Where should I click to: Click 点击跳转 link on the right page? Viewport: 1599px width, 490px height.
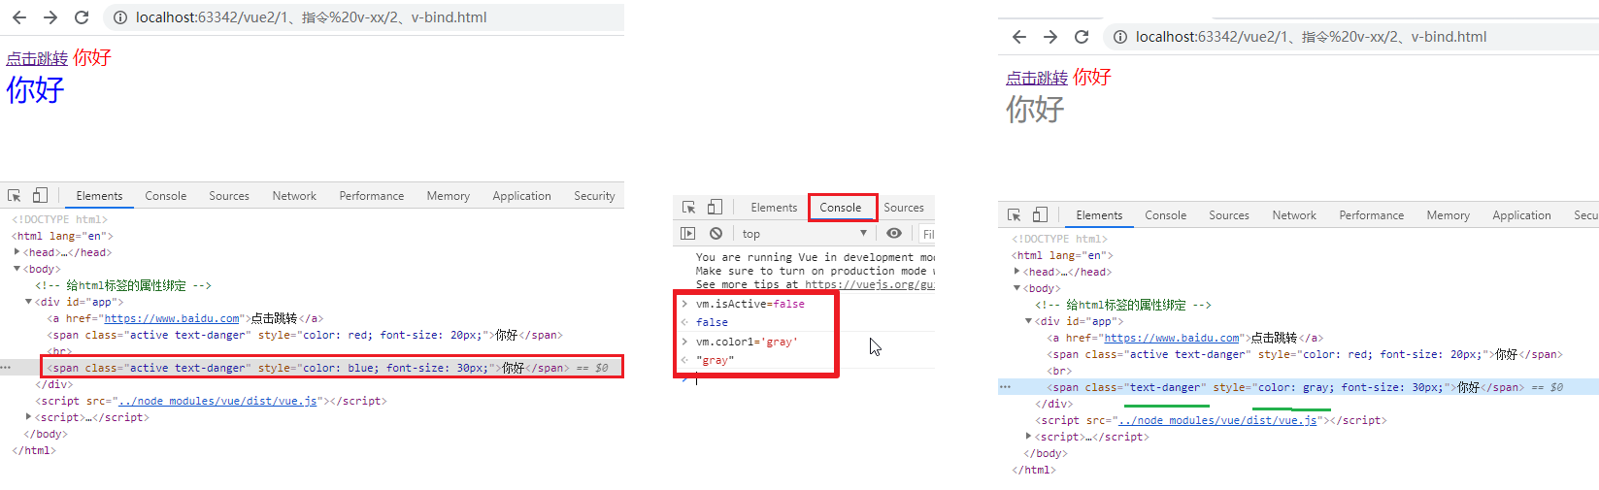(x=1037, y=79)
